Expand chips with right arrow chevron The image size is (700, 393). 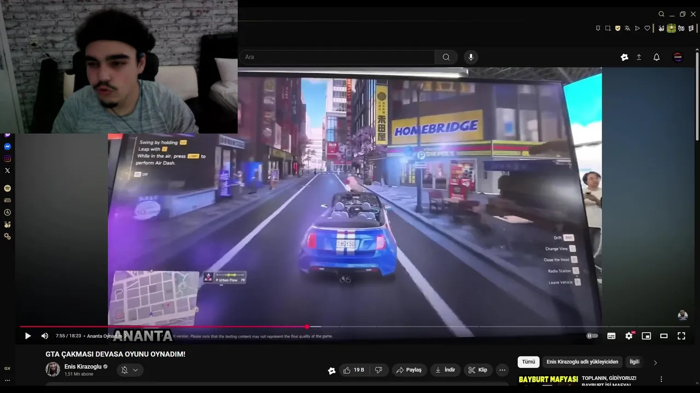655,362
